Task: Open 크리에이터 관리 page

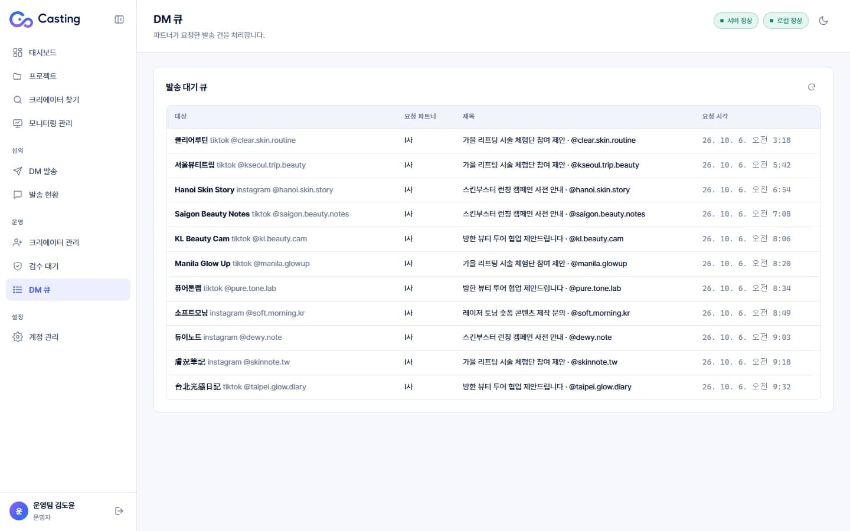Action: [x=68, y=242]
